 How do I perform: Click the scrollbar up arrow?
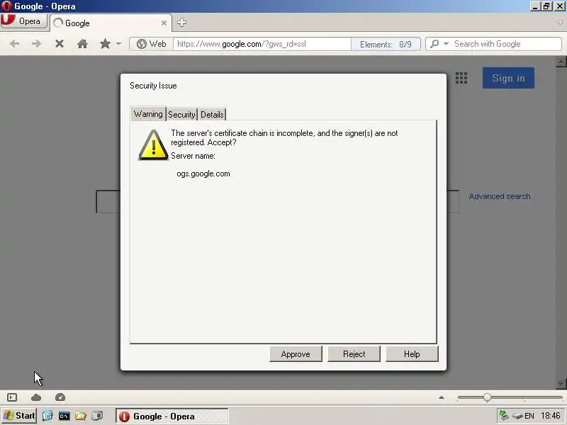point(561,62)
